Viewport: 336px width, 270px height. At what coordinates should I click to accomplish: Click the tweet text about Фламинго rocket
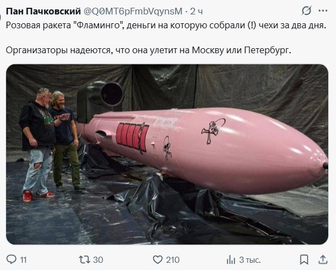pos(166,26)
